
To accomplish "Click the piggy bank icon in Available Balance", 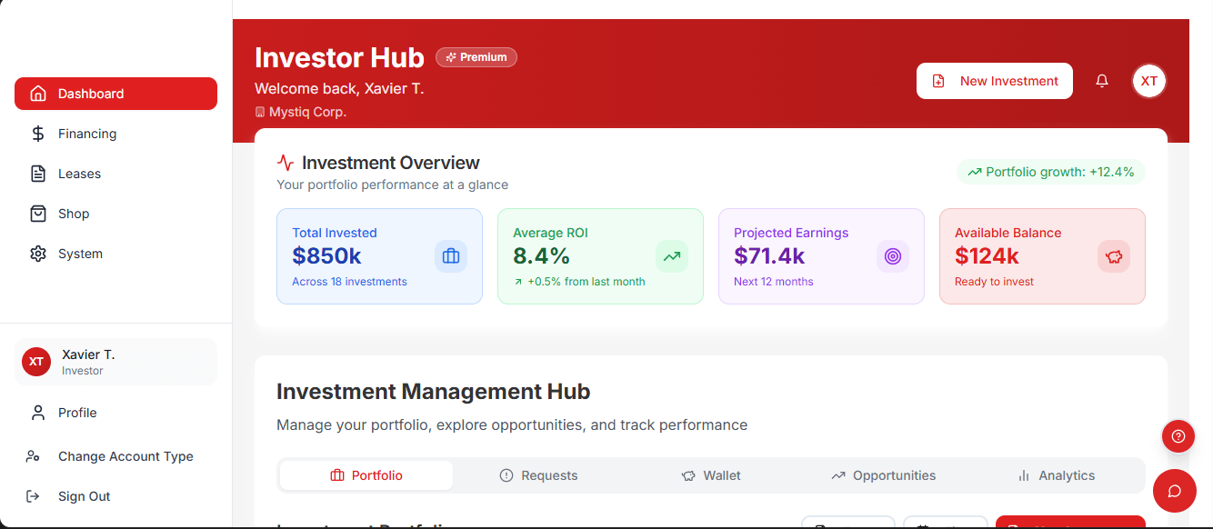I will [x=1114, y=256].
